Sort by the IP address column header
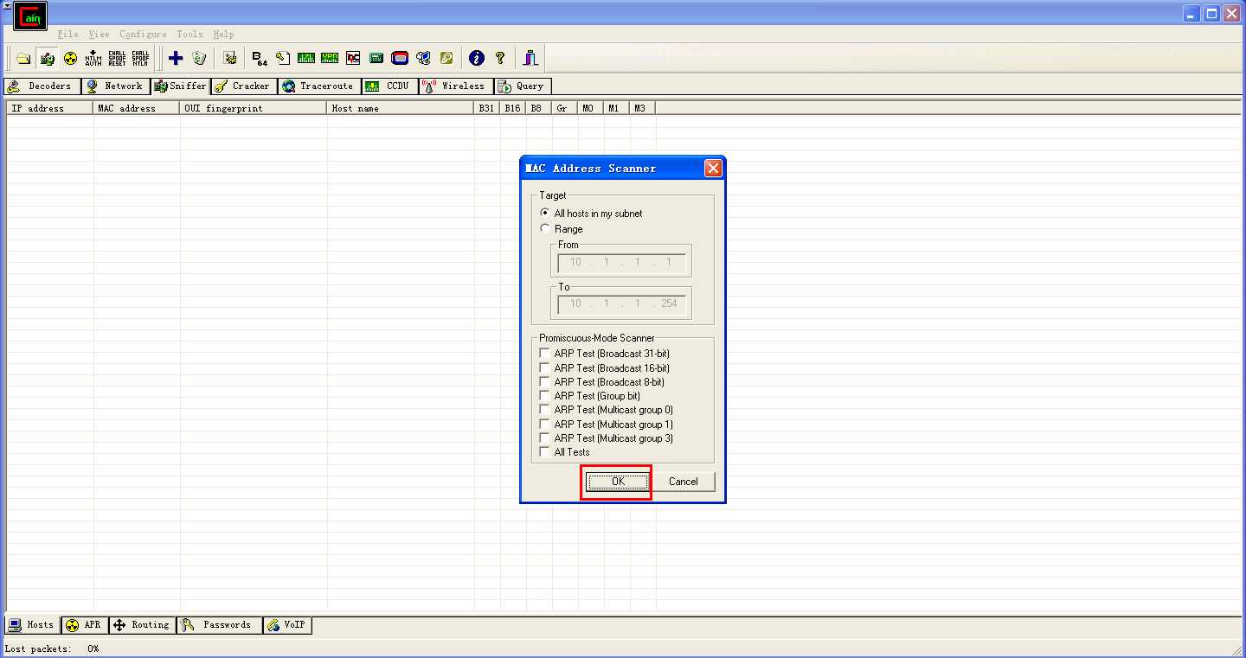The width and height of the screenshot is (1246, 658). [49, 108]
